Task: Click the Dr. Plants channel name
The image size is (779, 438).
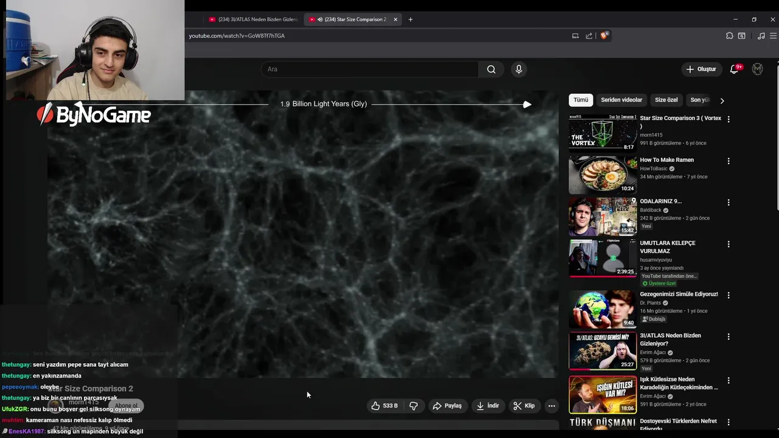Action: 650,303
